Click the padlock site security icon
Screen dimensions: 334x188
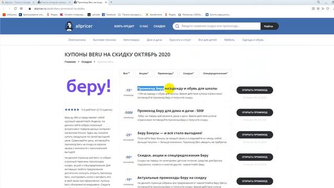click(x=30, y=8)
